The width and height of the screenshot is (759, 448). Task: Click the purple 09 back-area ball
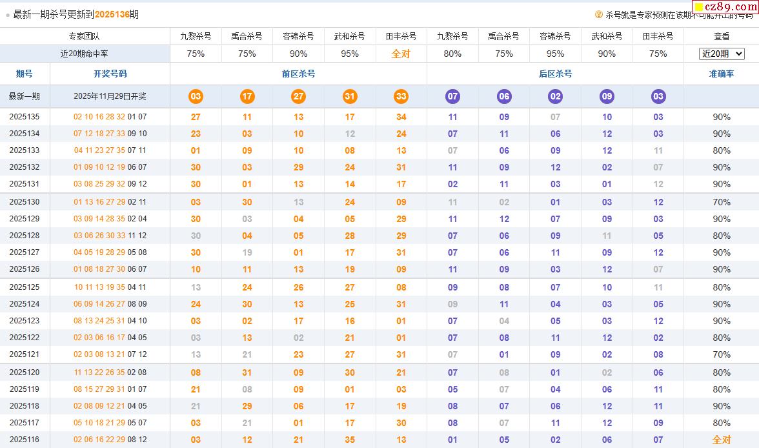coord(607,97)
